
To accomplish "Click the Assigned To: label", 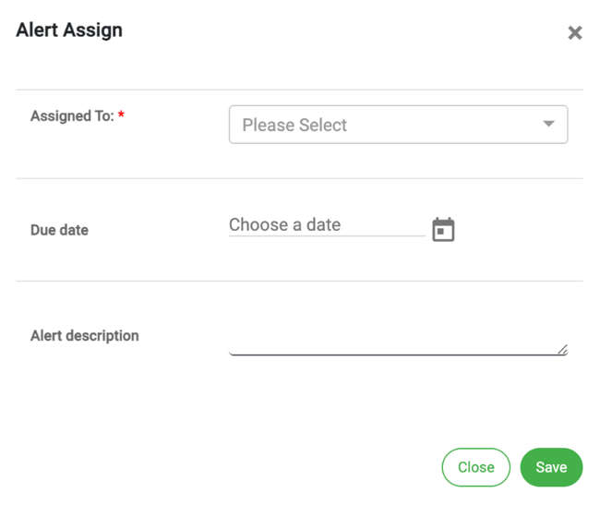I will click(72, 116).
